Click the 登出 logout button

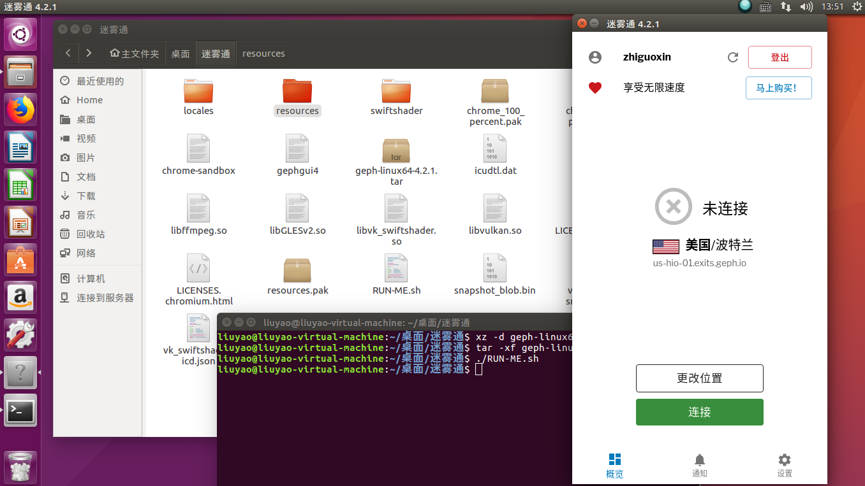(x=780, y=57)
